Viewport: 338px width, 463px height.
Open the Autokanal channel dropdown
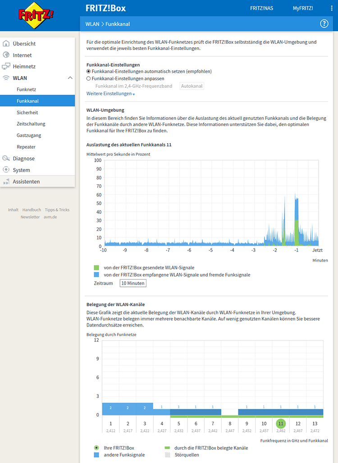192,86
